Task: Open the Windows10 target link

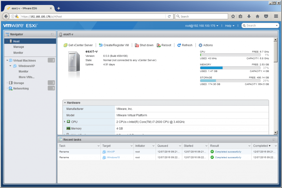Action: click(113, 157)
